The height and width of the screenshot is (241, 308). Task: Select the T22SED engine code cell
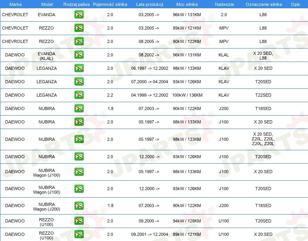(263, 95)
